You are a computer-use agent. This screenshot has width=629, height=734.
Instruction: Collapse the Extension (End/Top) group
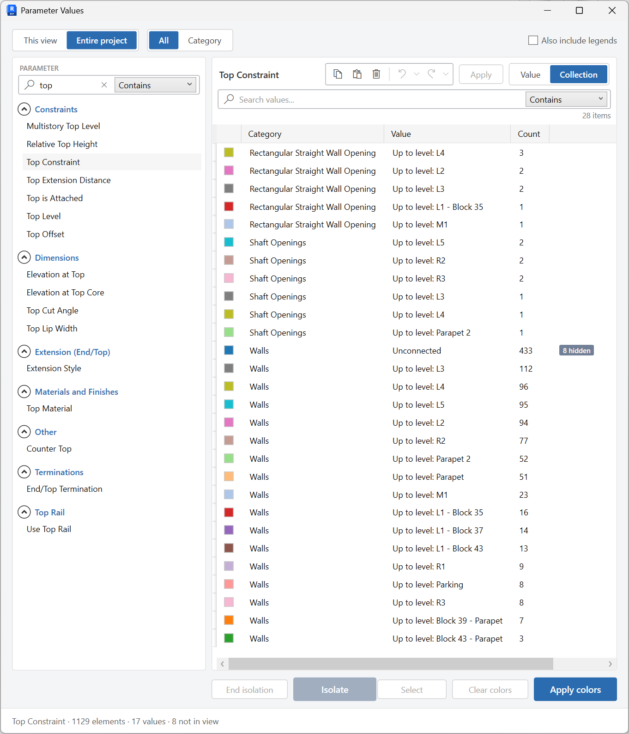pos(24,352)
